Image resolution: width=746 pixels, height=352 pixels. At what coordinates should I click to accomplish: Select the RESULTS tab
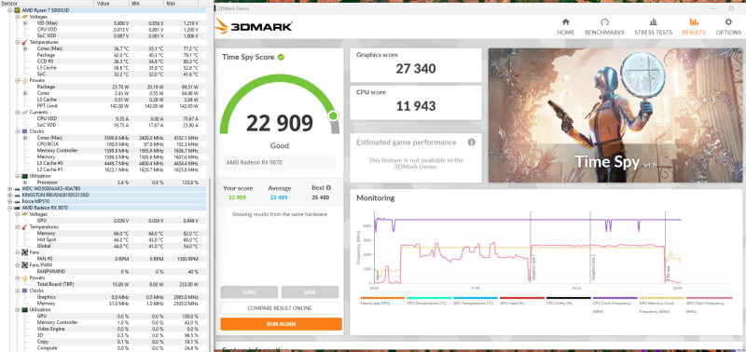(694, 27)
